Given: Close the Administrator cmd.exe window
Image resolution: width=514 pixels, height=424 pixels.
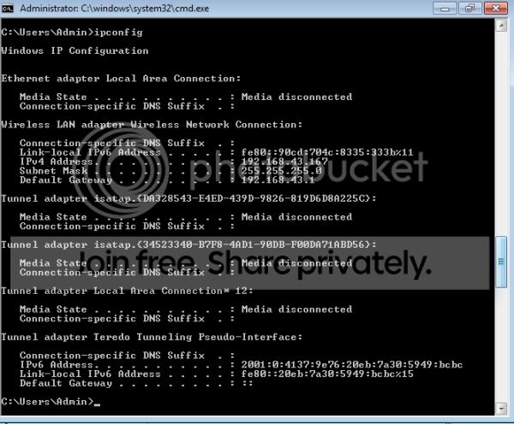Looking at the screenshot, I should pyautogui.click(x=496, y=9).
